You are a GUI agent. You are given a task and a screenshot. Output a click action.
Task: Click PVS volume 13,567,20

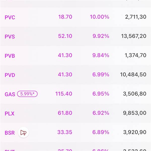click(133, 36)
